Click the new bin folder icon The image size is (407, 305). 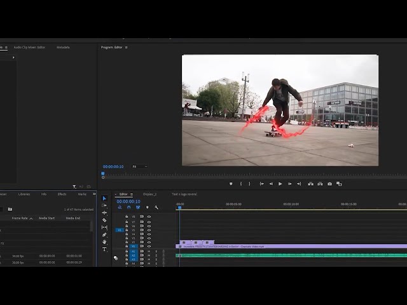(10, 209)
